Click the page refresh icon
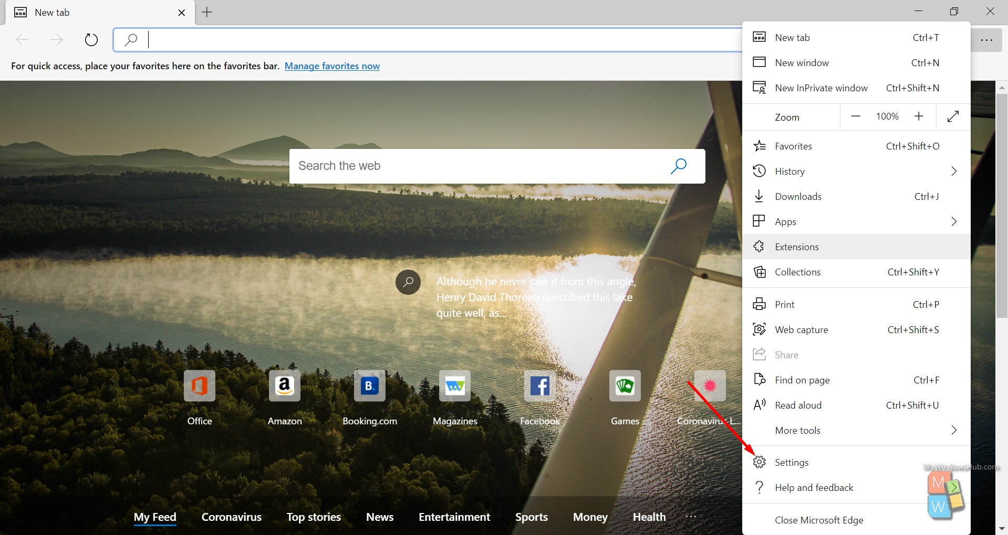This screenshot has height=535, width=1008. tap(91, 39)
